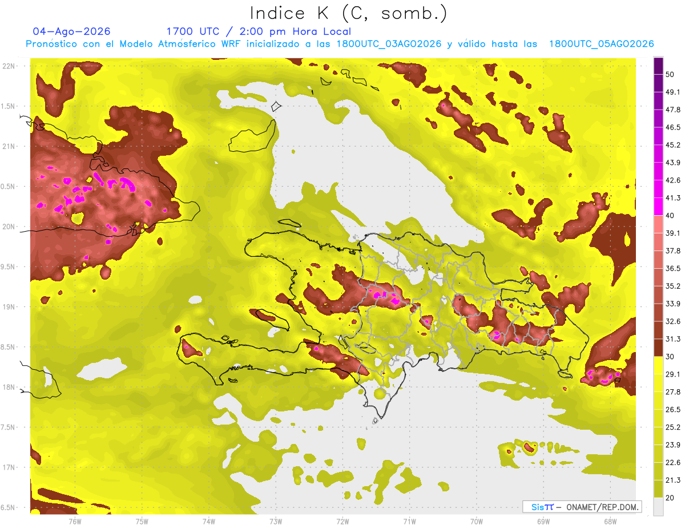
Task: Click the "68W" longitude label
Action: pyautogui.click(x=610, y=521)
